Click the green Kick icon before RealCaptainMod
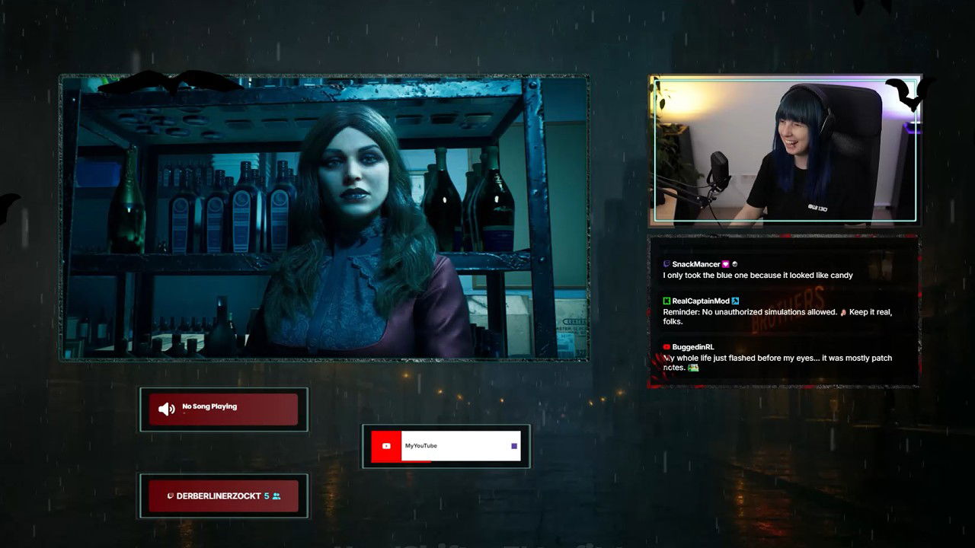The height and width of the screenshot is (548, 975). coord(667,301)
